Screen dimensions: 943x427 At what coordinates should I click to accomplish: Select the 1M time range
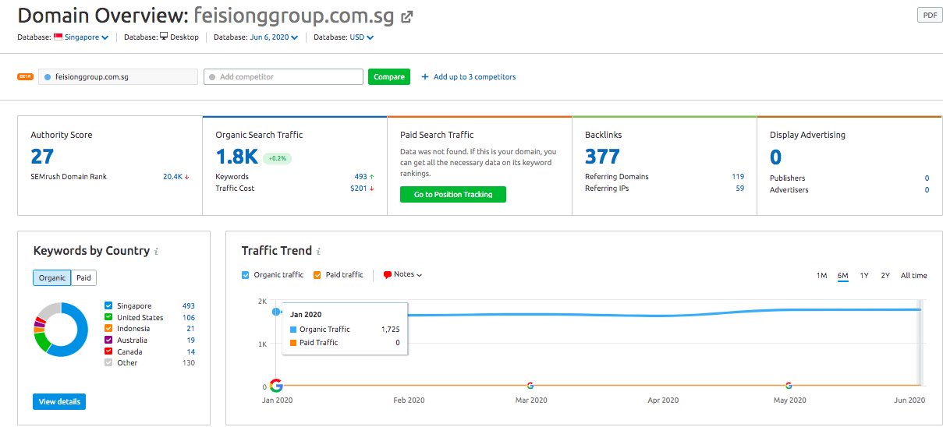click(x=821, y=276)
